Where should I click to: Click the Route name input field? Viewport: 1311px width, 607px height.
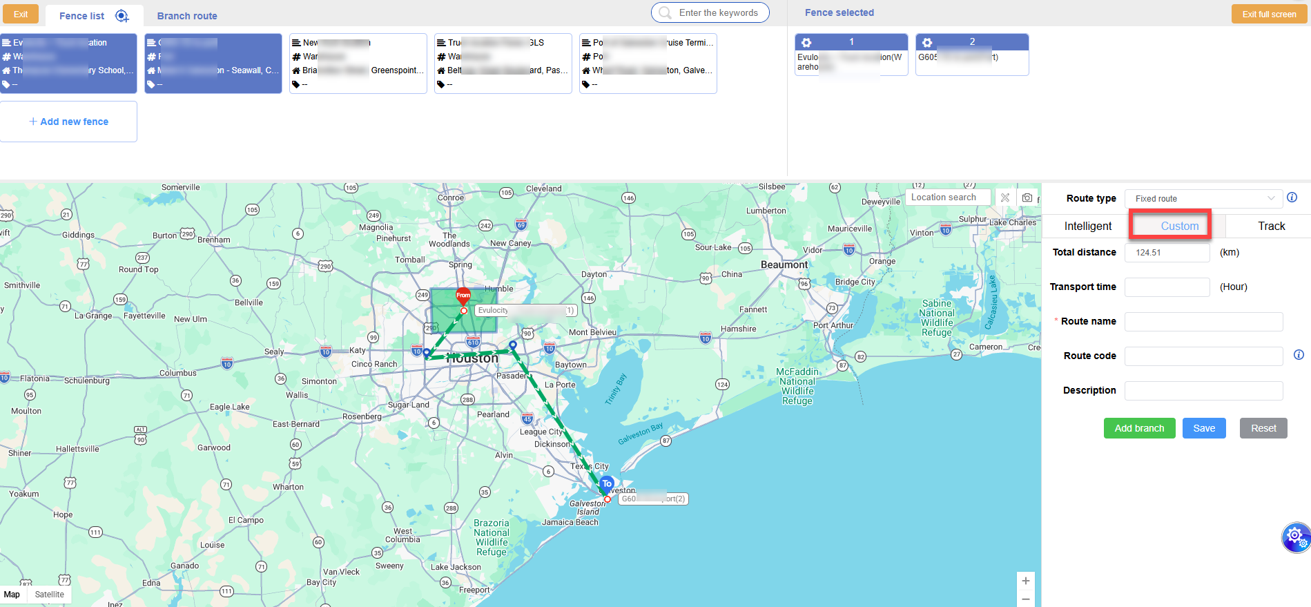[x=1203, y=322]
